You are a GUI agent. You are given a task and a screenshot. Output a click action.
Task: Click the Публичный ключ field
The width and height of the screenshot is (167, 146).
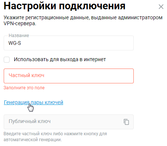[x=69, y=122]
